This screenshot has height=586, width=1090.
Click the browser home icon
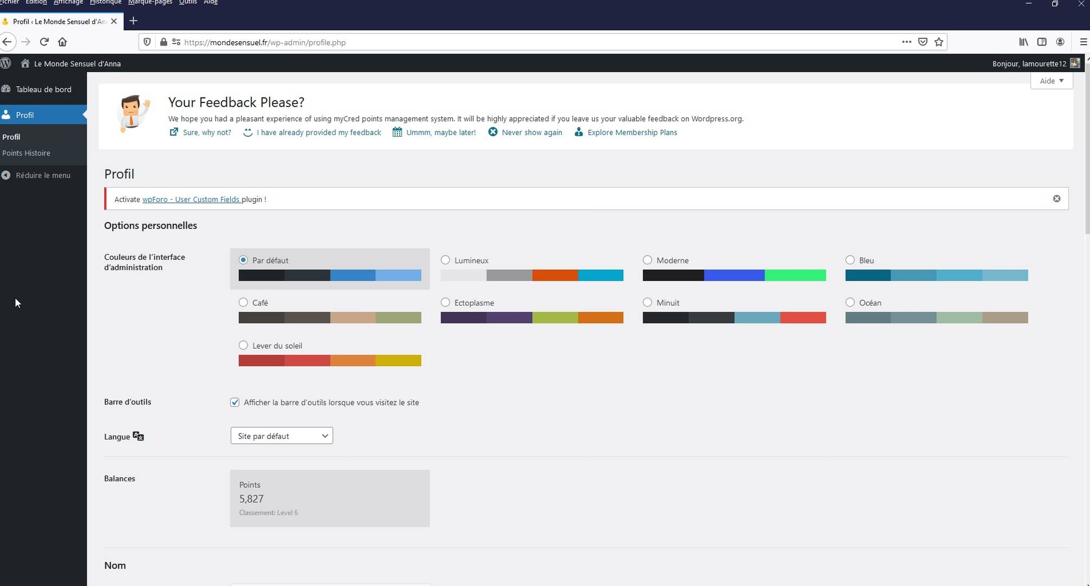(x=62, y=42)
